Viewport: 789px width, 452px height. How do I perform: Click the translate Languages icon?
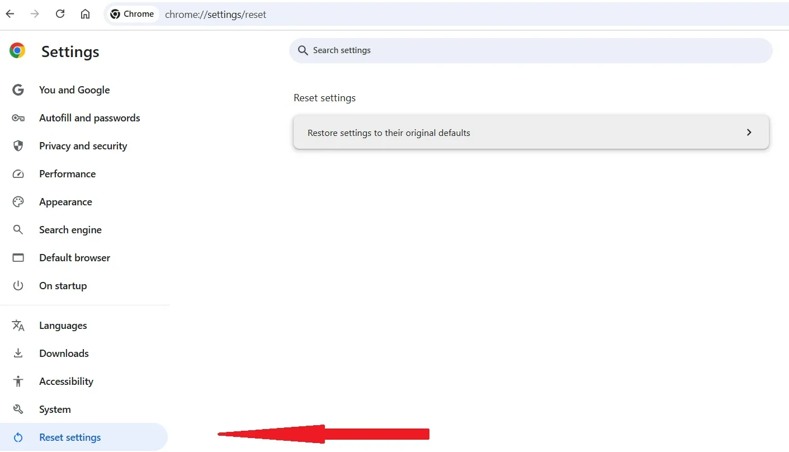click(x=18, y=326)
